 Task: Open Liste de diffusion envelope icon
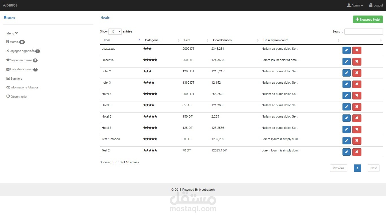click(x=8, y=69)
